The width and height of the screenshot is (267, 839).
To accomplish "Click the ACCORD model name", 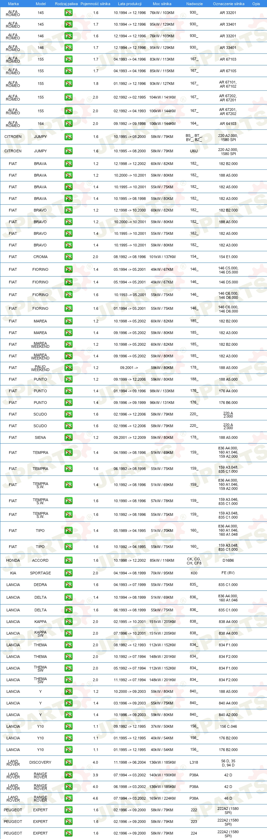I will [40, 560].
